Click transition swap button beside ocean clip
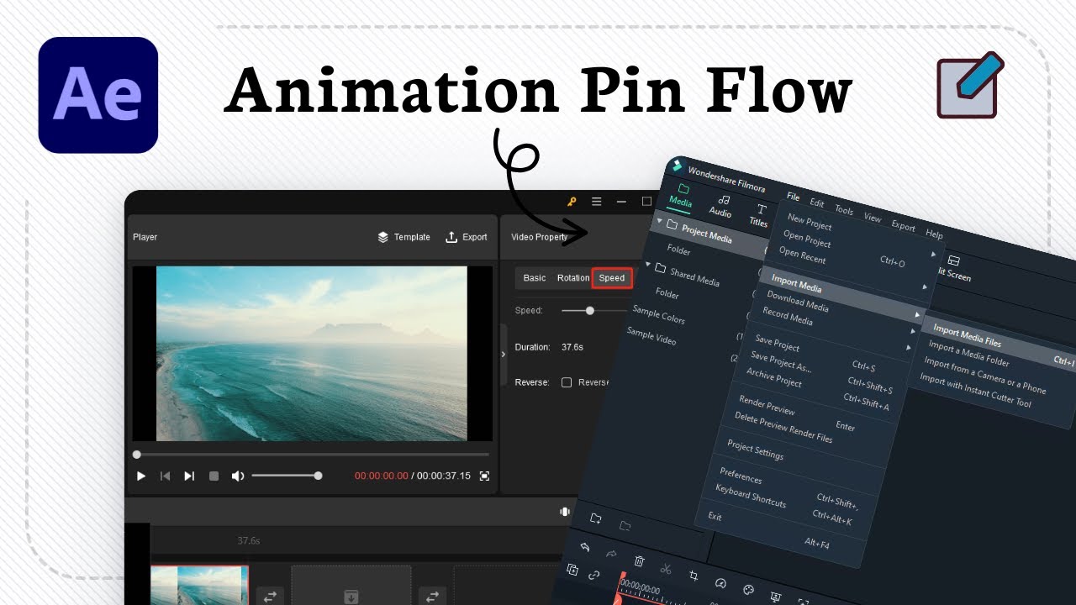 [269, 596]
